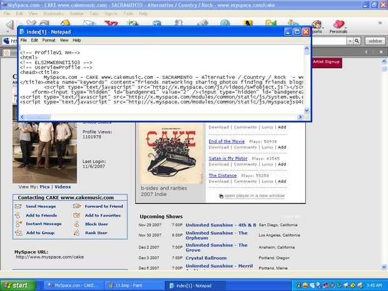388x291 pixels.
Task: Click the sidebar button in browser
Action: (375, 41)
